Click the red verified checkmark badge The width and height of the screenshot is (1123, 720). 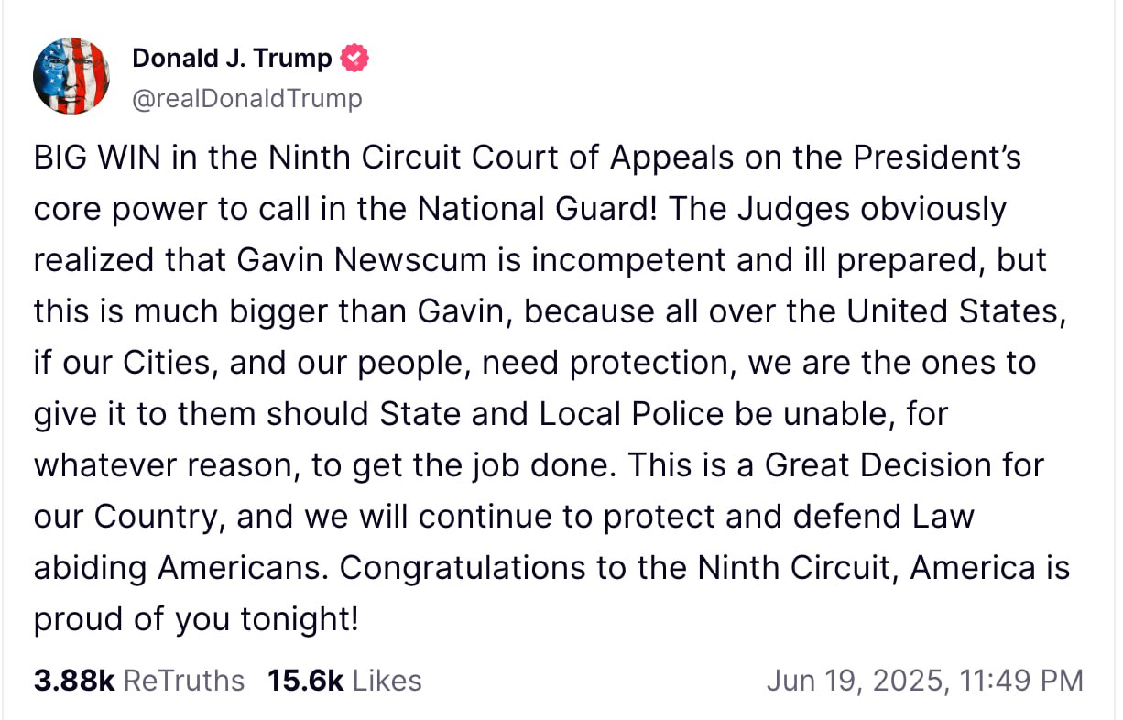click(354, 59)
